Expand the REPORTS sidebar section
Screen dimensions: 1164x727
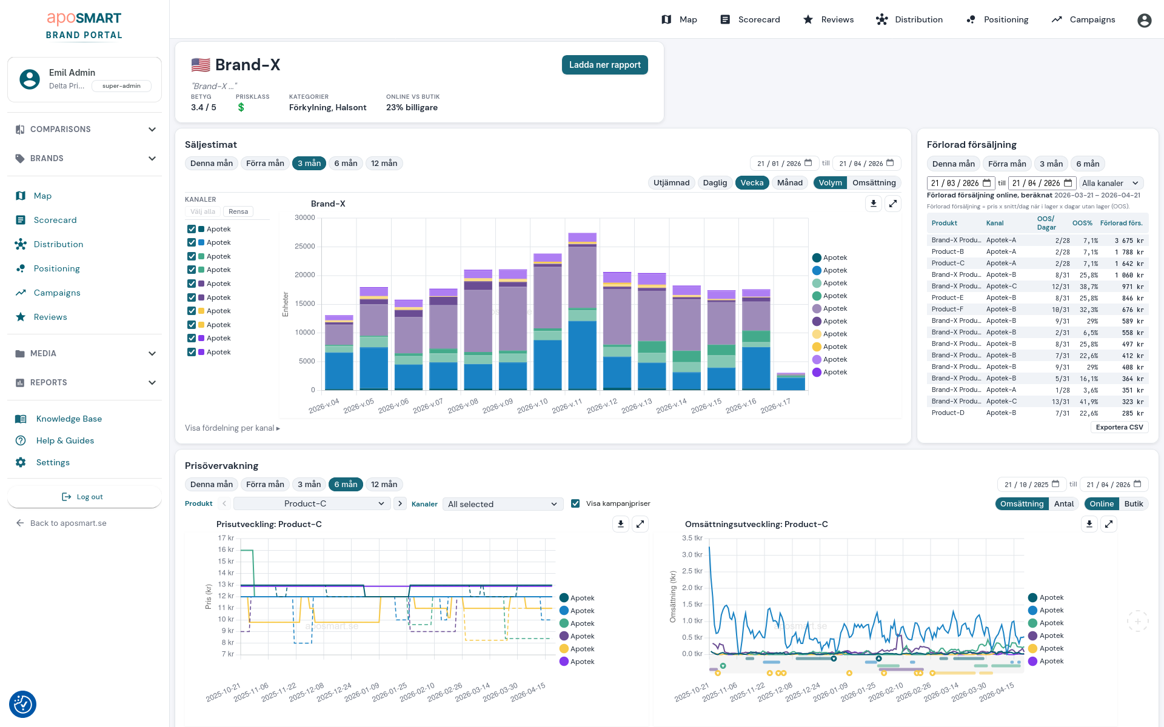[x=85, y=382]
